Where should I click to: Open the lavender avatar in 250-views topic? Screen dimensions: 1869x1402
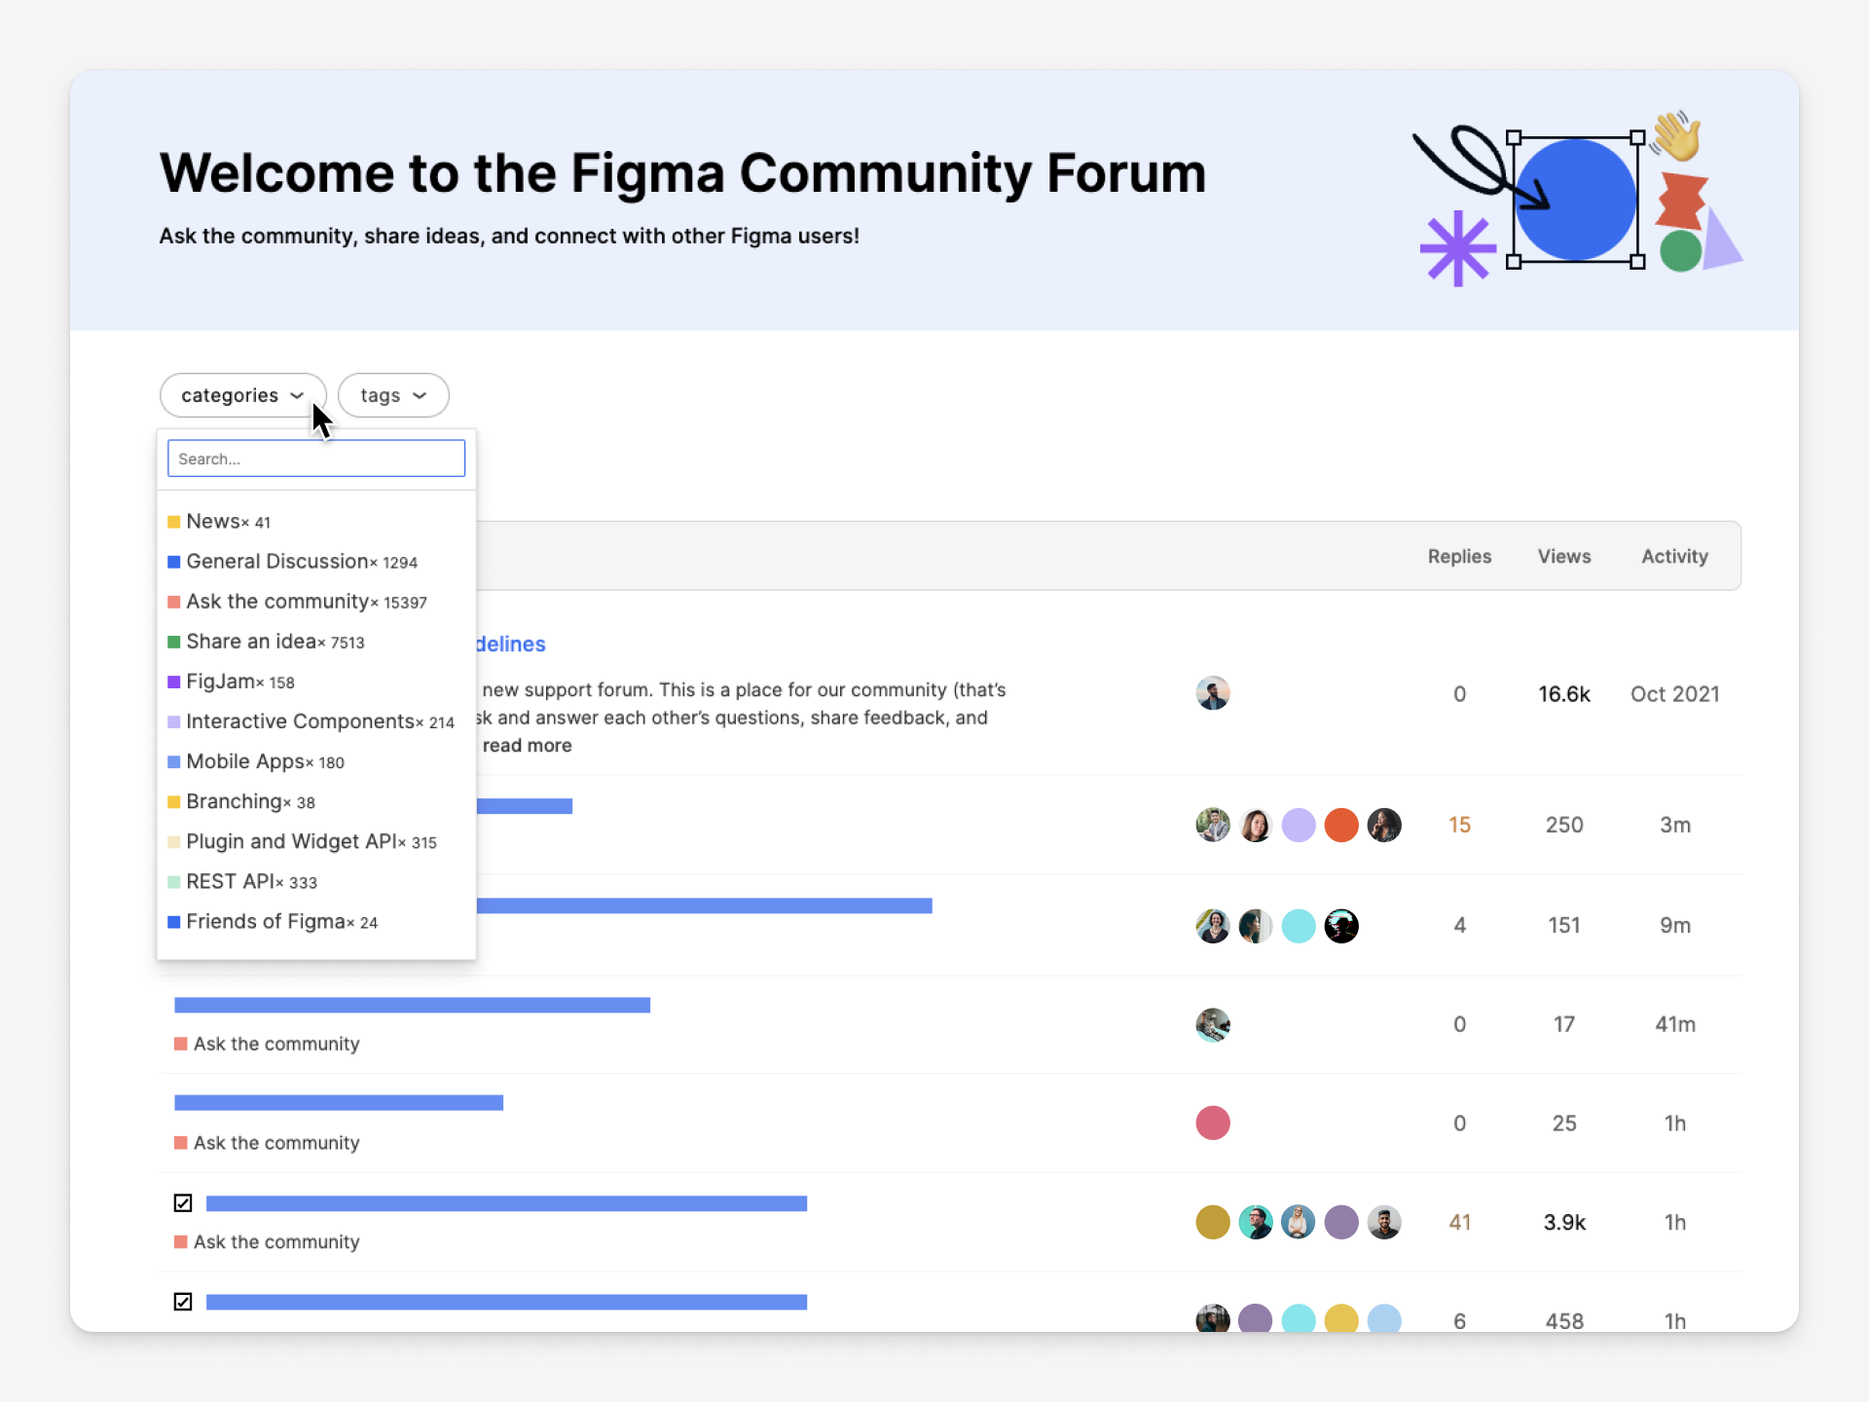[1299, 825]
